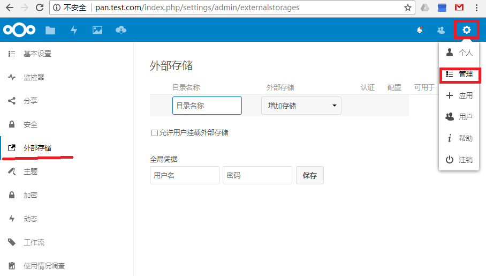The height and width of the screenshot is (276, 486).
Task: Open the Gallery image icon in header
Action: (97, 31)
